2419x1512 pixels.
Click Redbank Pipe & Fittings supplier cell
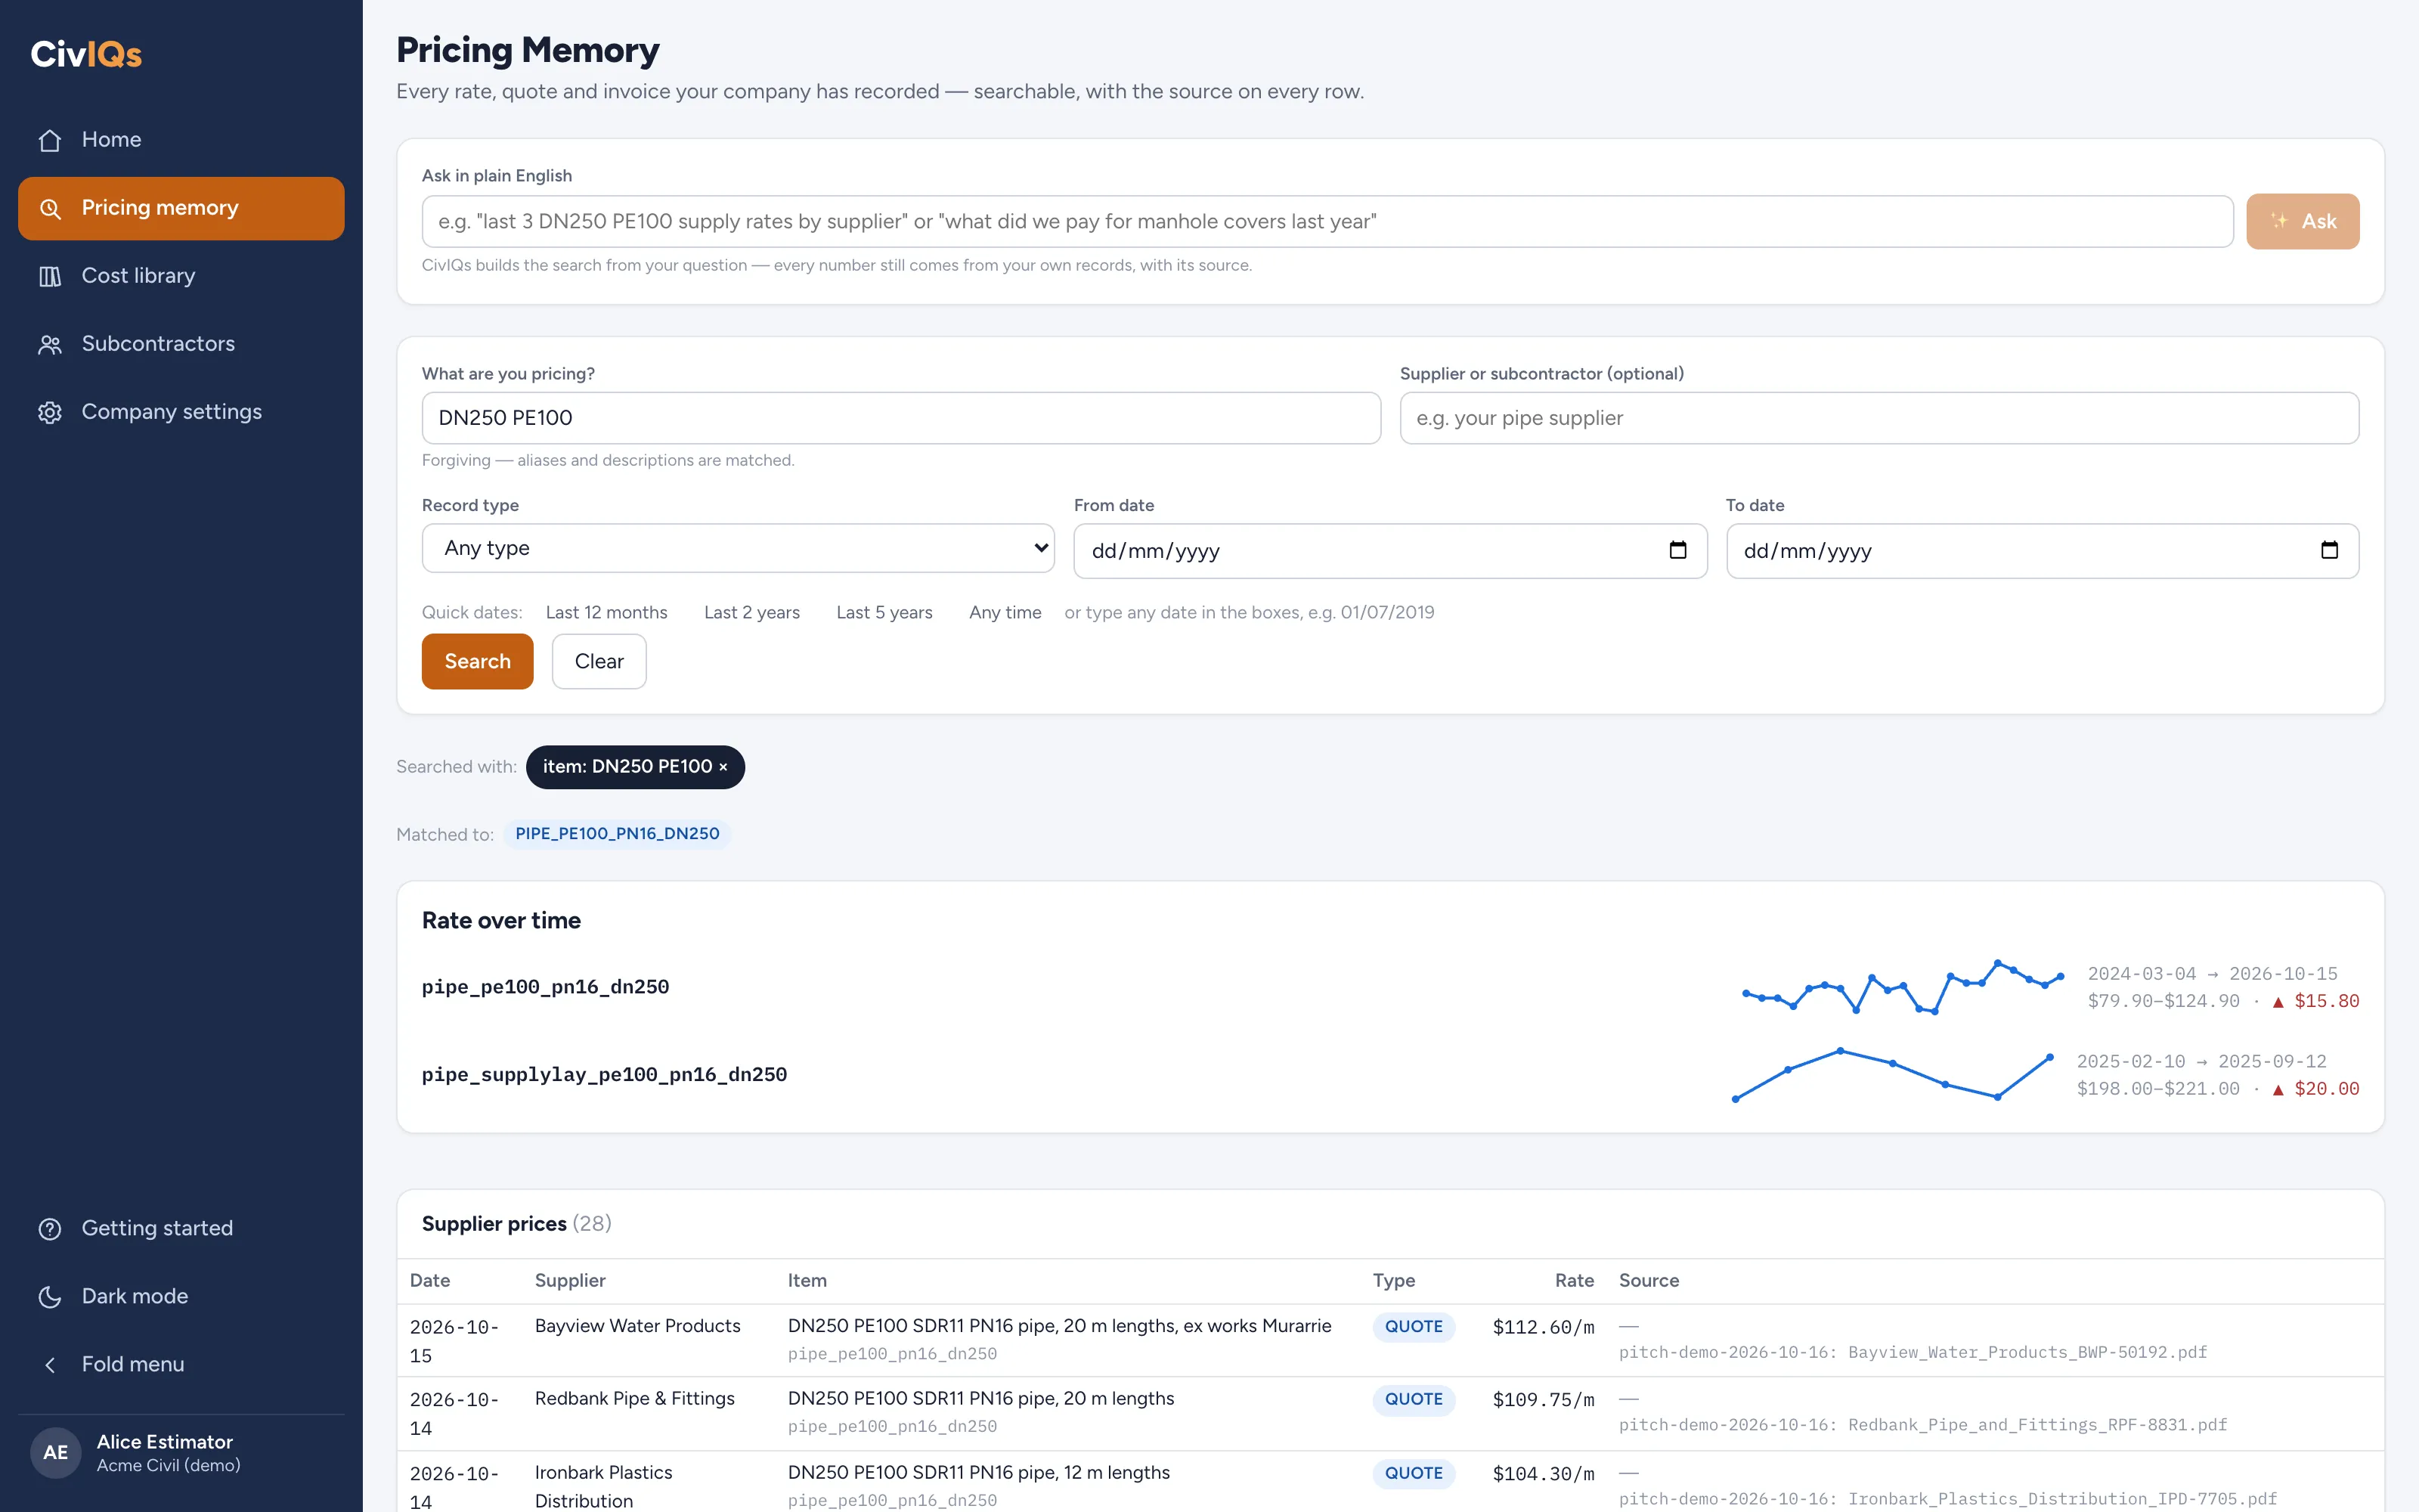click(x=633, y=1399)
